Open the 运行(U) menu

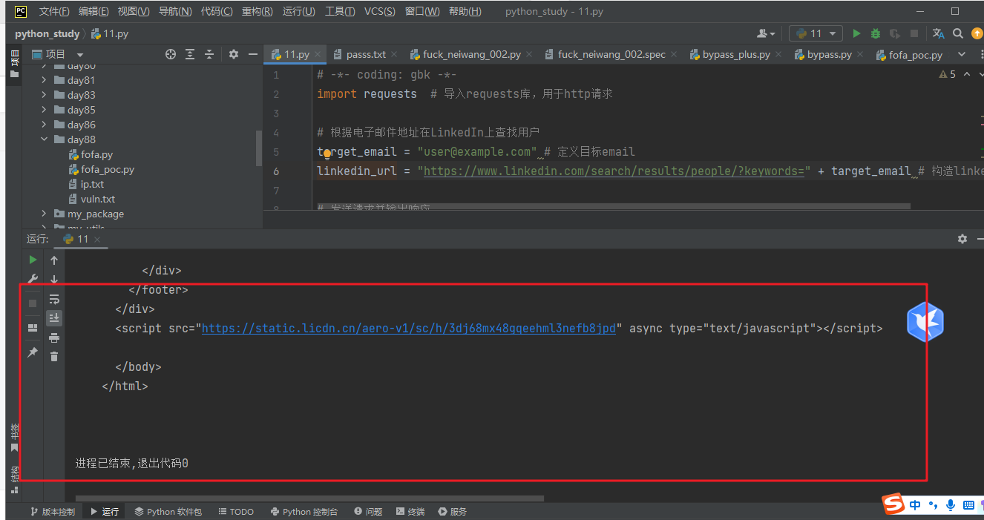299,11
